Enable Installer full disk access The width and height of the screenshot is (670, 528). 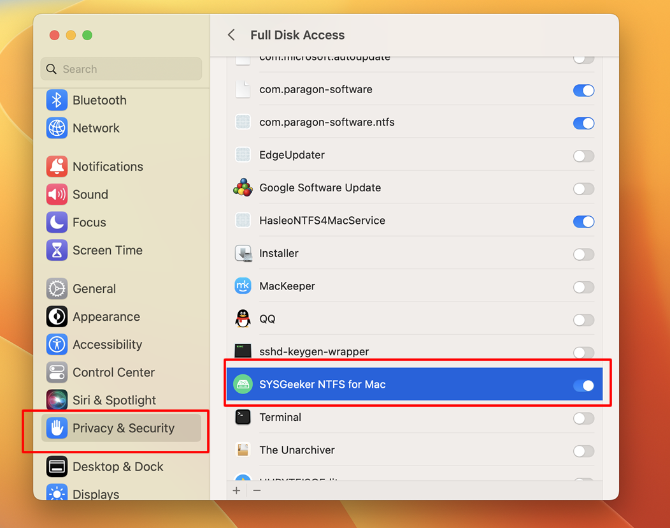click(583, 254)
